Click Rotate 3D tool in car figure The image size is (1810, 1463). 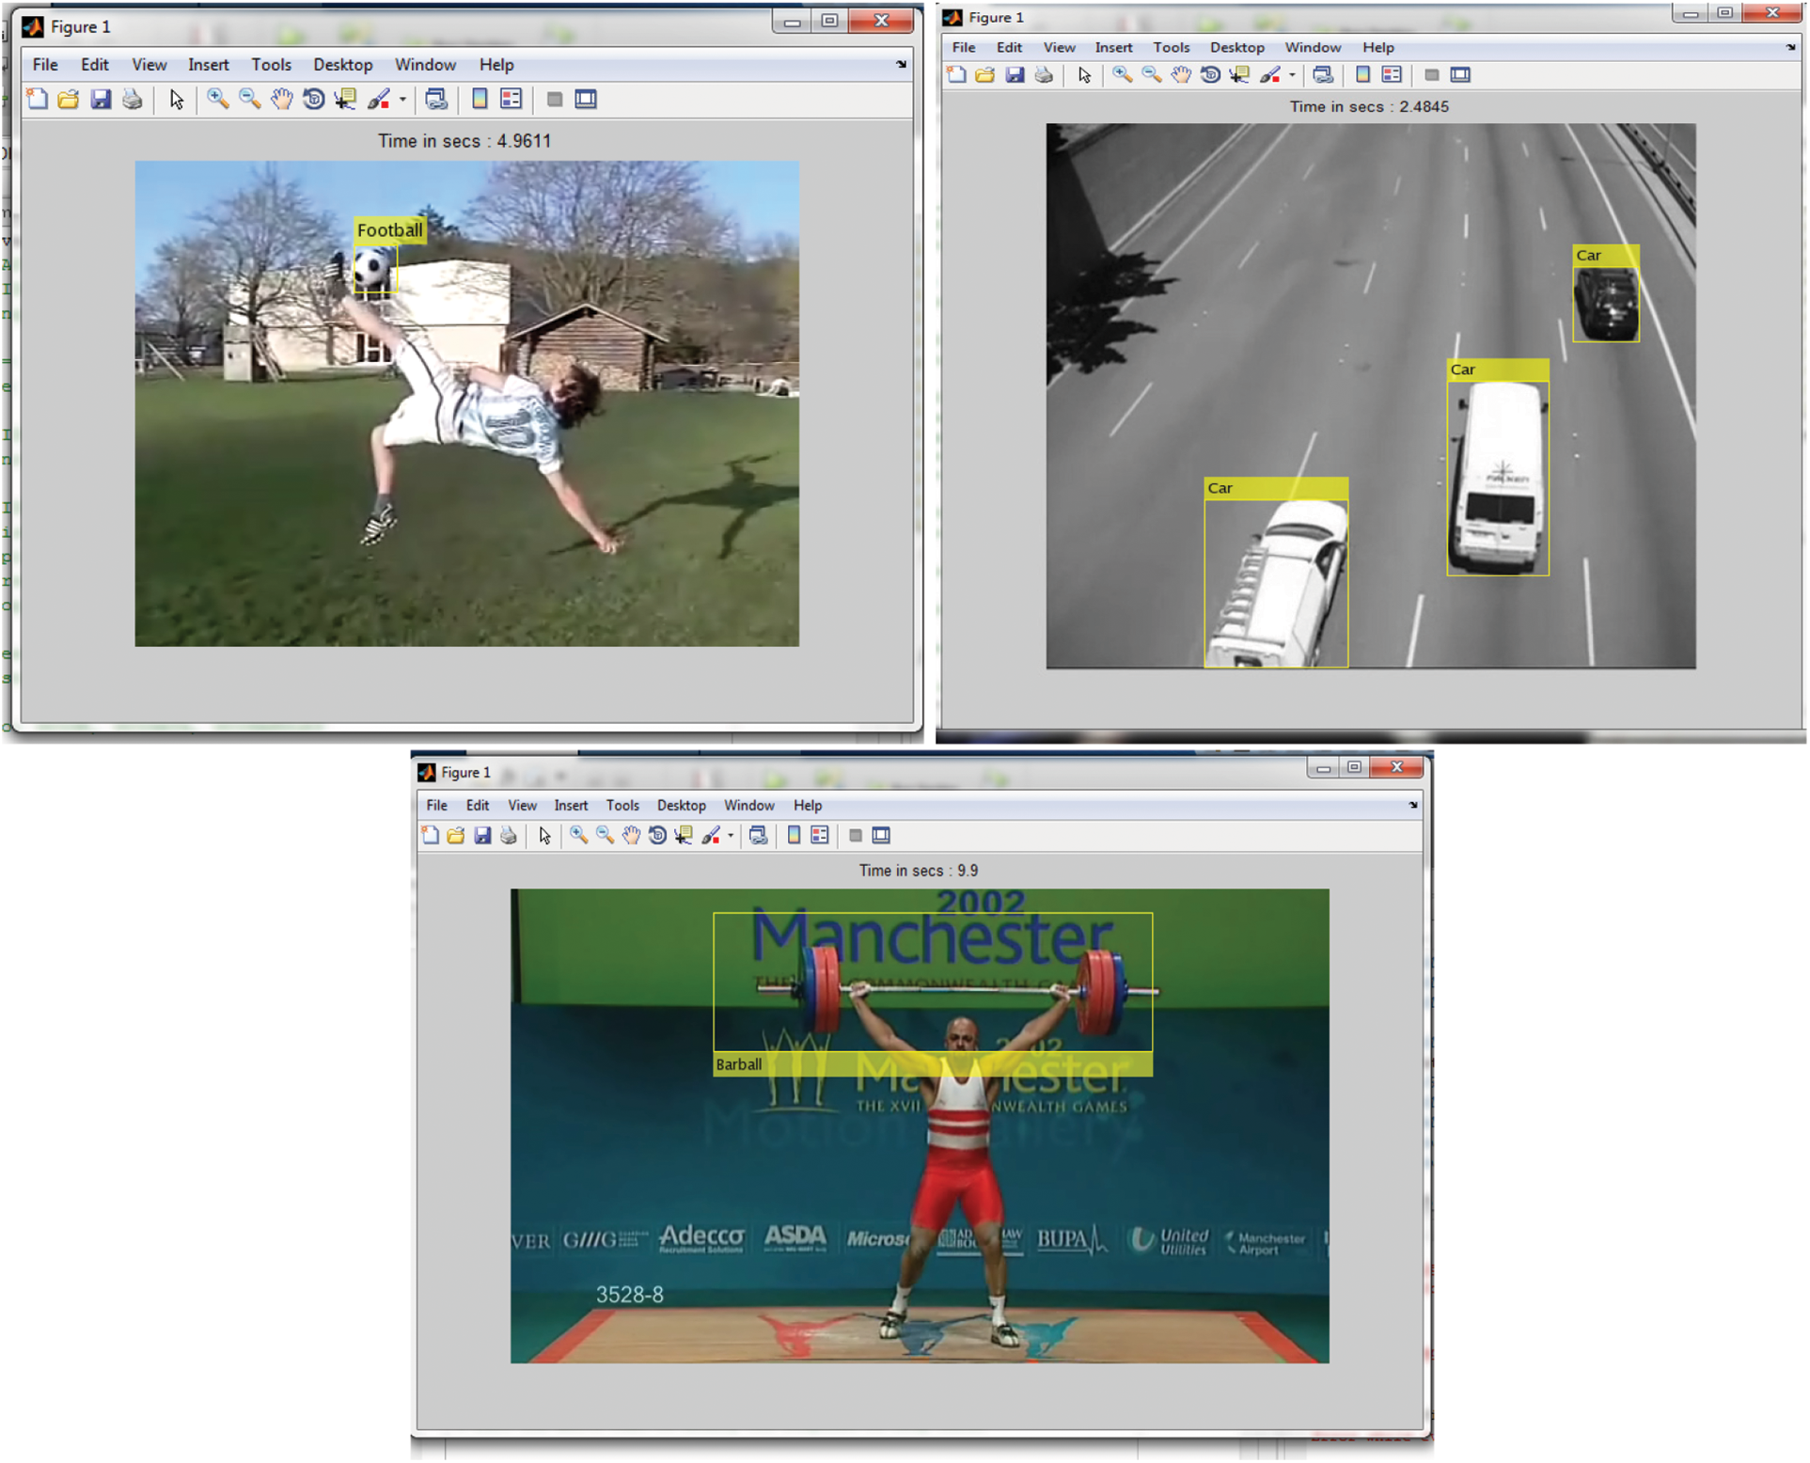[x=1210, y=75]
